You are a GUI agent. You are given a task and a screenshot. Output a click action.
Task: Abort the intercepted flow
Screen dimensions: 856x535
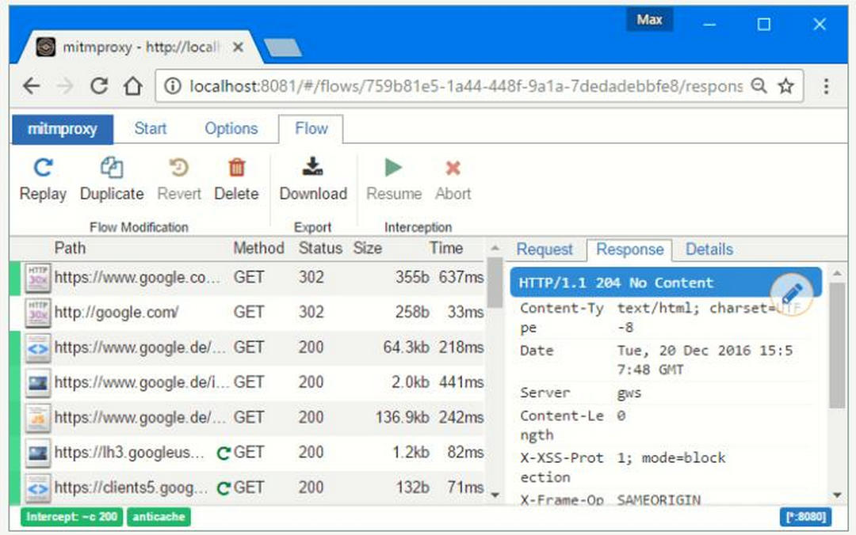coord(453,168)
